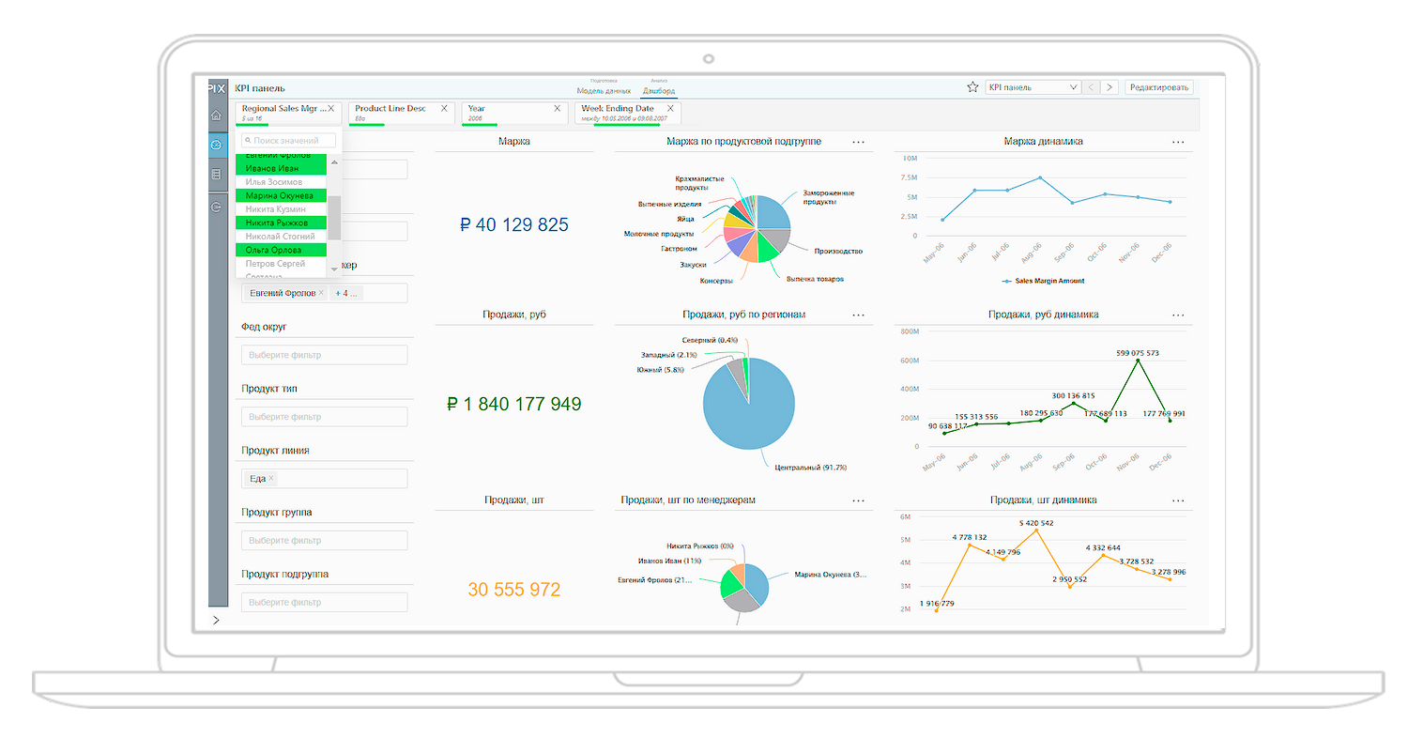Screen dimensions: 1423x738
Task: Click the ₽ 40 129 825 margin value
Action: (513, 224)
